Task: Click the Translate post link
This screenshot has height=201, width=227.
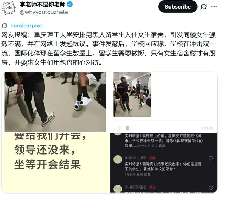Action: (26, 26)
